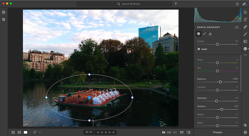
Task: Click the Highlights slider handle
Action: (216, 101)
